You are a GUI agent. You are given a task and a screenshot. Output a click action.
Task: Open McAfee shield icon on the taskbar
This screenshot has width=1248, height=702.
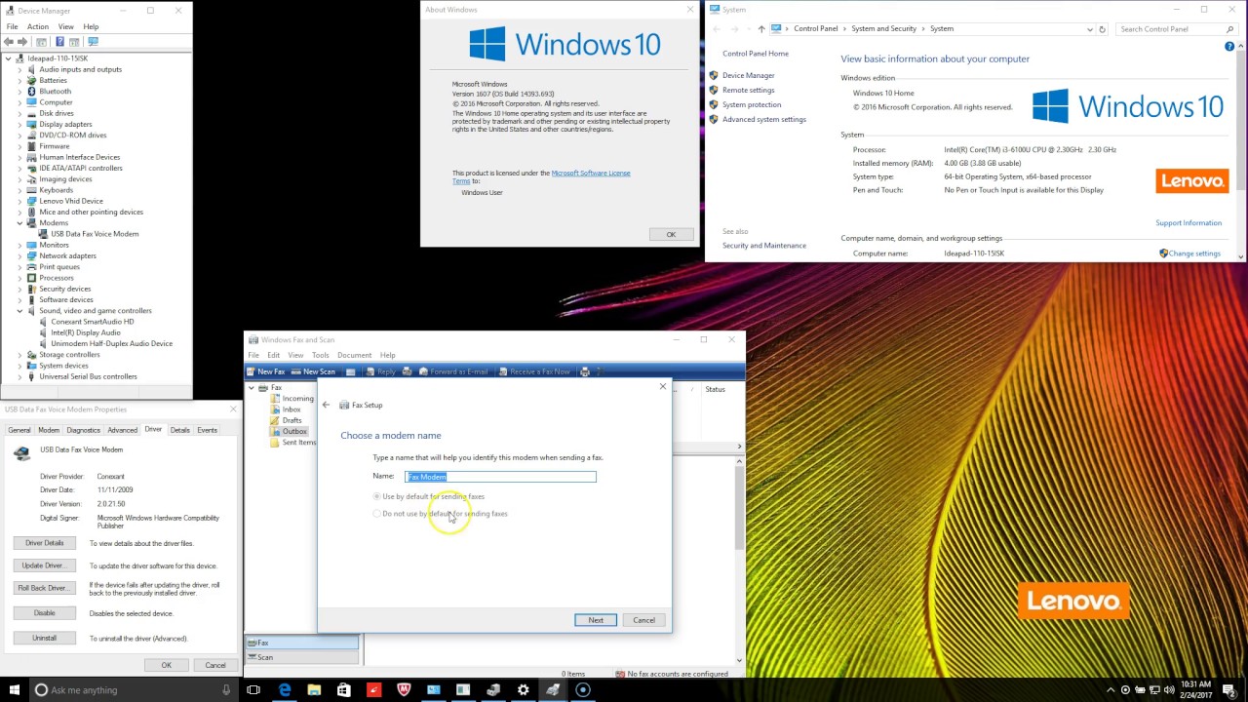click(404, 689)
